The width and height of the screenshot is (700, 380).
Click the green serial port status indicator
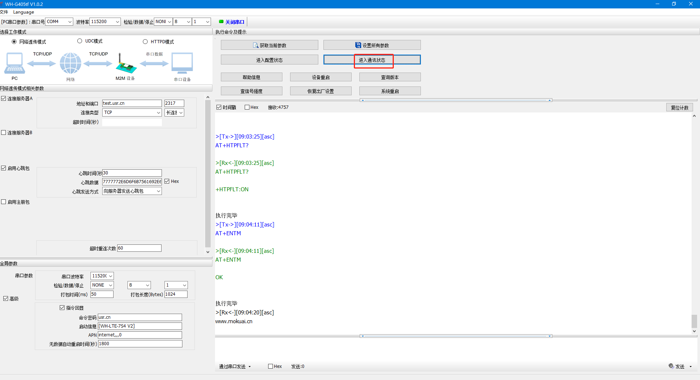tap(221, 22)
